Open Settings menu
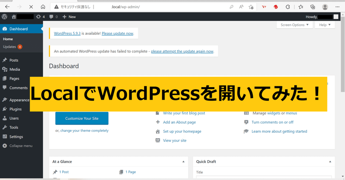 click(16, 137)
